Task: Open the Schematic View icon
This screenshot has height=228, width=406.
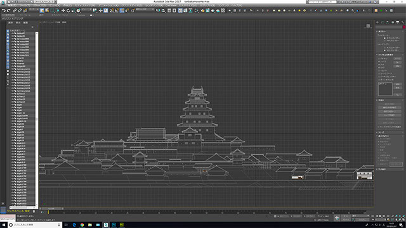Action: 190,11
